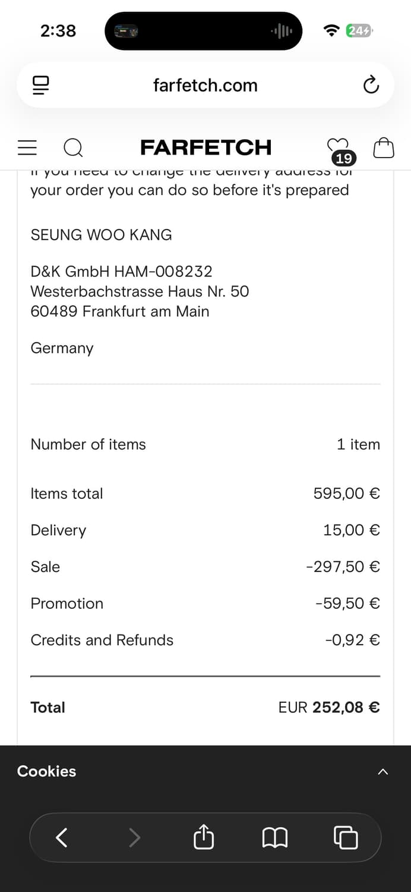Open Safari page settings icon
This screenshot has height=892, width=411.
[40, 85]
